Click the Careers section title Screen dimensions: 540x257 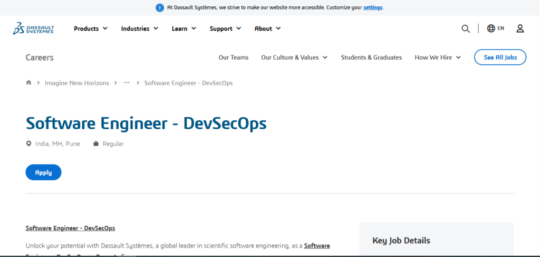(x=40, y=58)
